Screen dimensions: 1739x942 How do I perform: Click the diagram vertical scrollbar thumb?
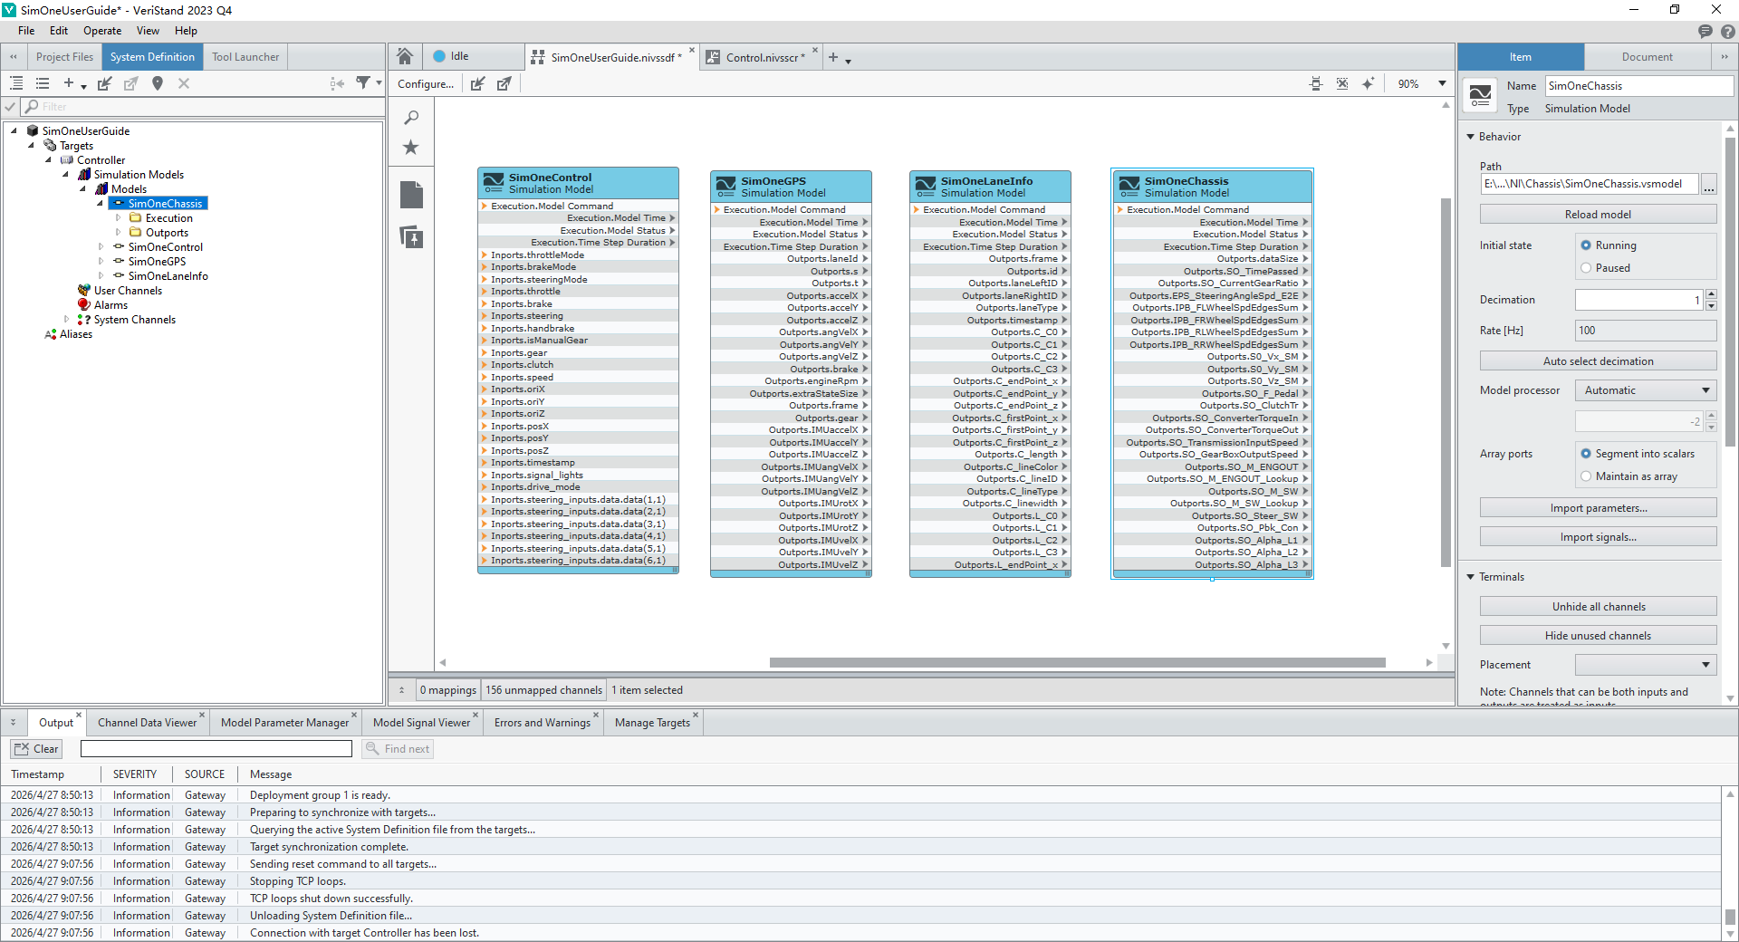click(x=1446, y=382)
